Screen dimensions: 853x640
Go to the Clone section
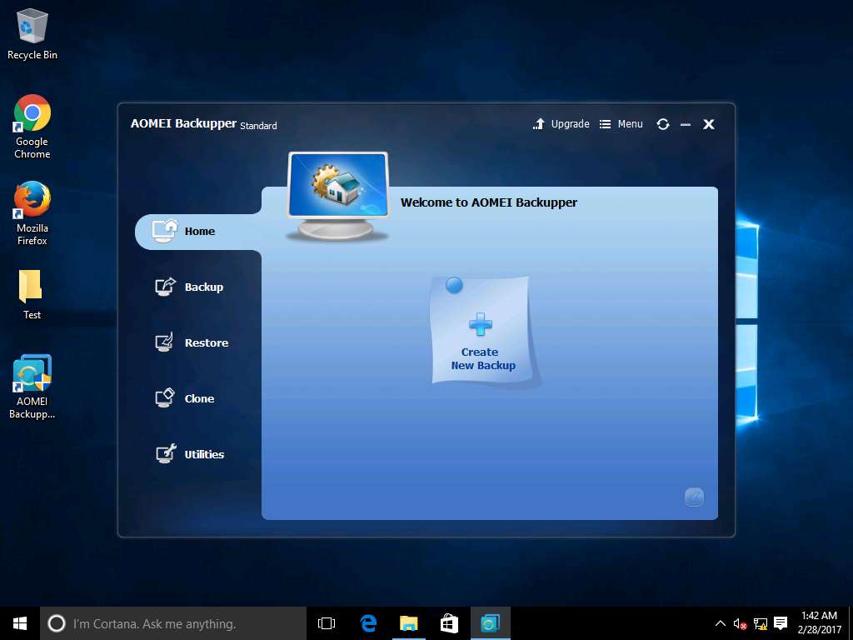tap(184, 398)
